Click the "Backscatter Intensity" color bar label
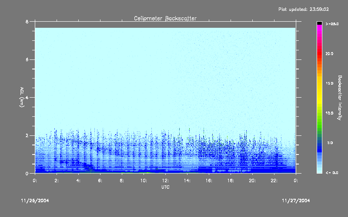Image resolution: width=348 pixels, height=217 pixels. click(x=340, y=98)
